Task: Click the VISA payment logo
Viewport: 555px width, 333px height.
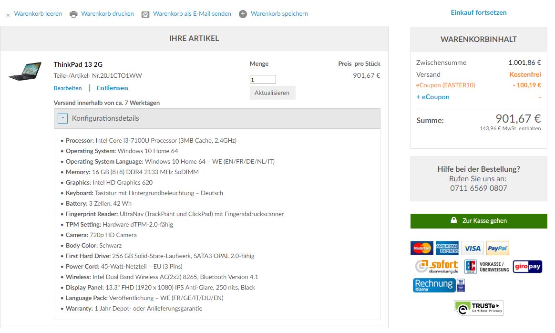Action: [x=473, y=248]
